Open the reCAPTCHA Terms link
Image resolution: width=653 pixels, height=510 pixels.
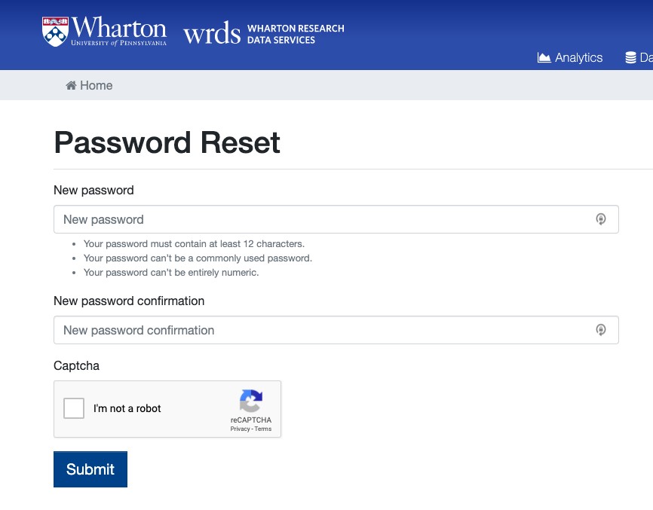(263, 429)
